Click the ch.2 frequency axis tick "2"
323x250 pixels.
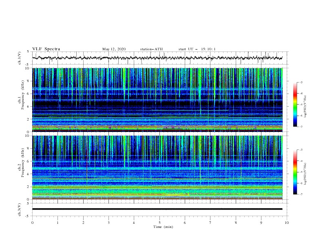point(29,187)
